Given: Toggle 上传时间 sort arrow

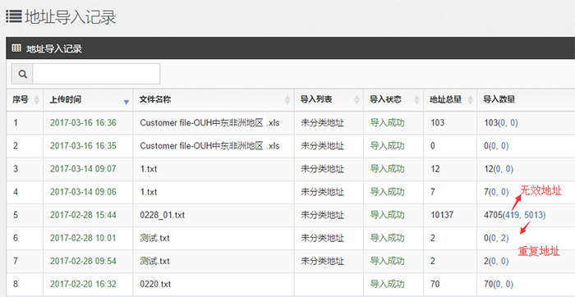Looking at the screenshot, I should 126,103.
